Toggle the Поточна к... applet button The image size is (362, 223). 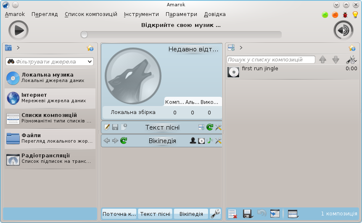[119, 214]
